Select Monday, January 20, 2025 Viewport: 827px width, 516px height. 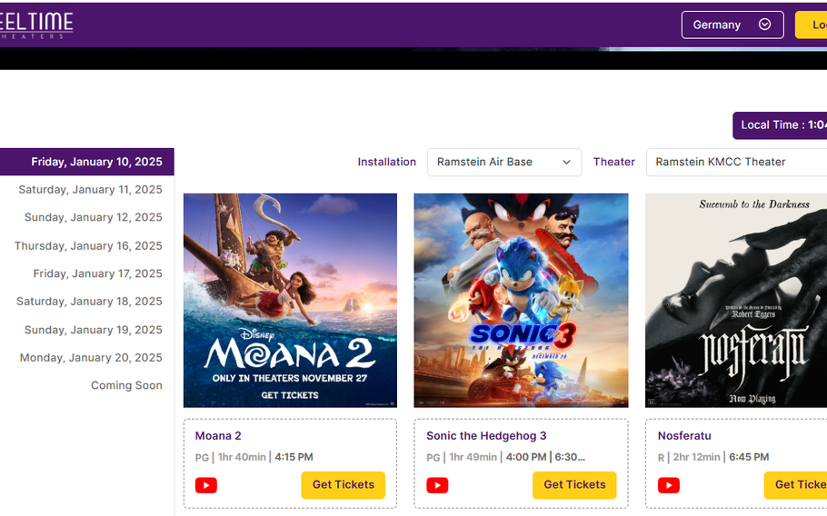91,358
